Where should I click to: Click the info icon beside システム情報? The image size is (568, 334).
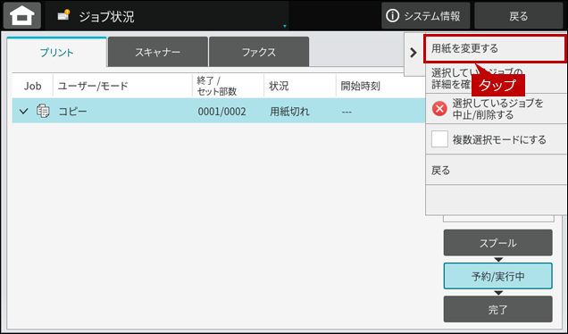[392, 16]
